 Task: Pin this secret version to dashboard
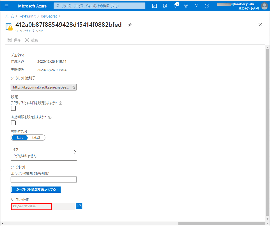(x=130, y=25)
